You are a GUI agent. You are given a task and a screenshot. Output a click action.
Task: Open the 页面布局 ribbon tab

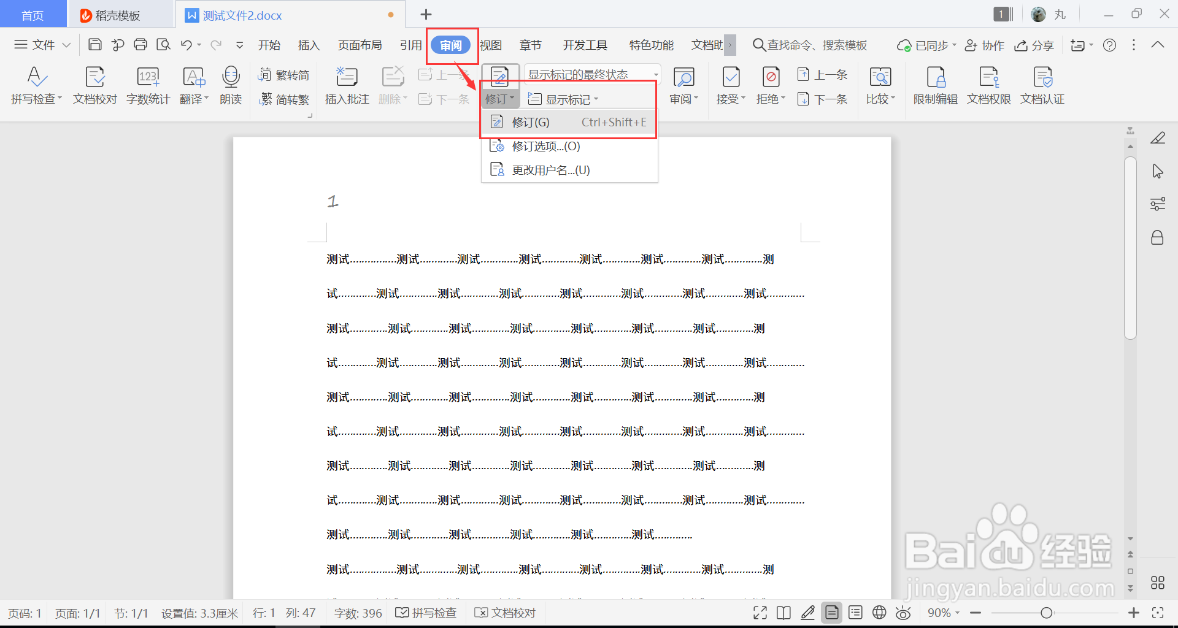[x=360, y=45]
